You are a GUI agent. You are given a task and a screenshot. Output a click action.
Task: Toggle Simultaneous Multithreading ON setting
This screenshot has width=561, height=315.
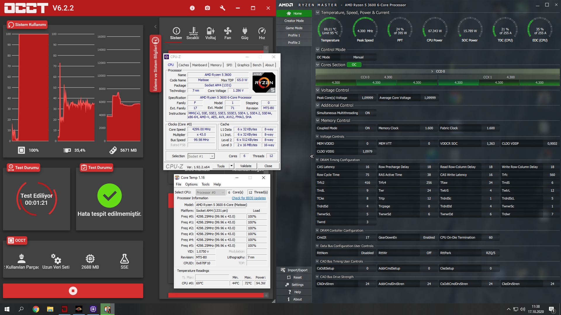pos(367,113)
